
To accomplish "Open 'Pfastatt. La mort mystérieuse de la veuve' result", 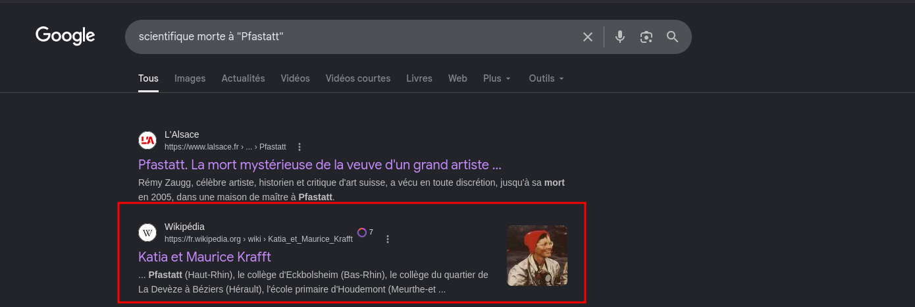I will (x=320, y=164).
